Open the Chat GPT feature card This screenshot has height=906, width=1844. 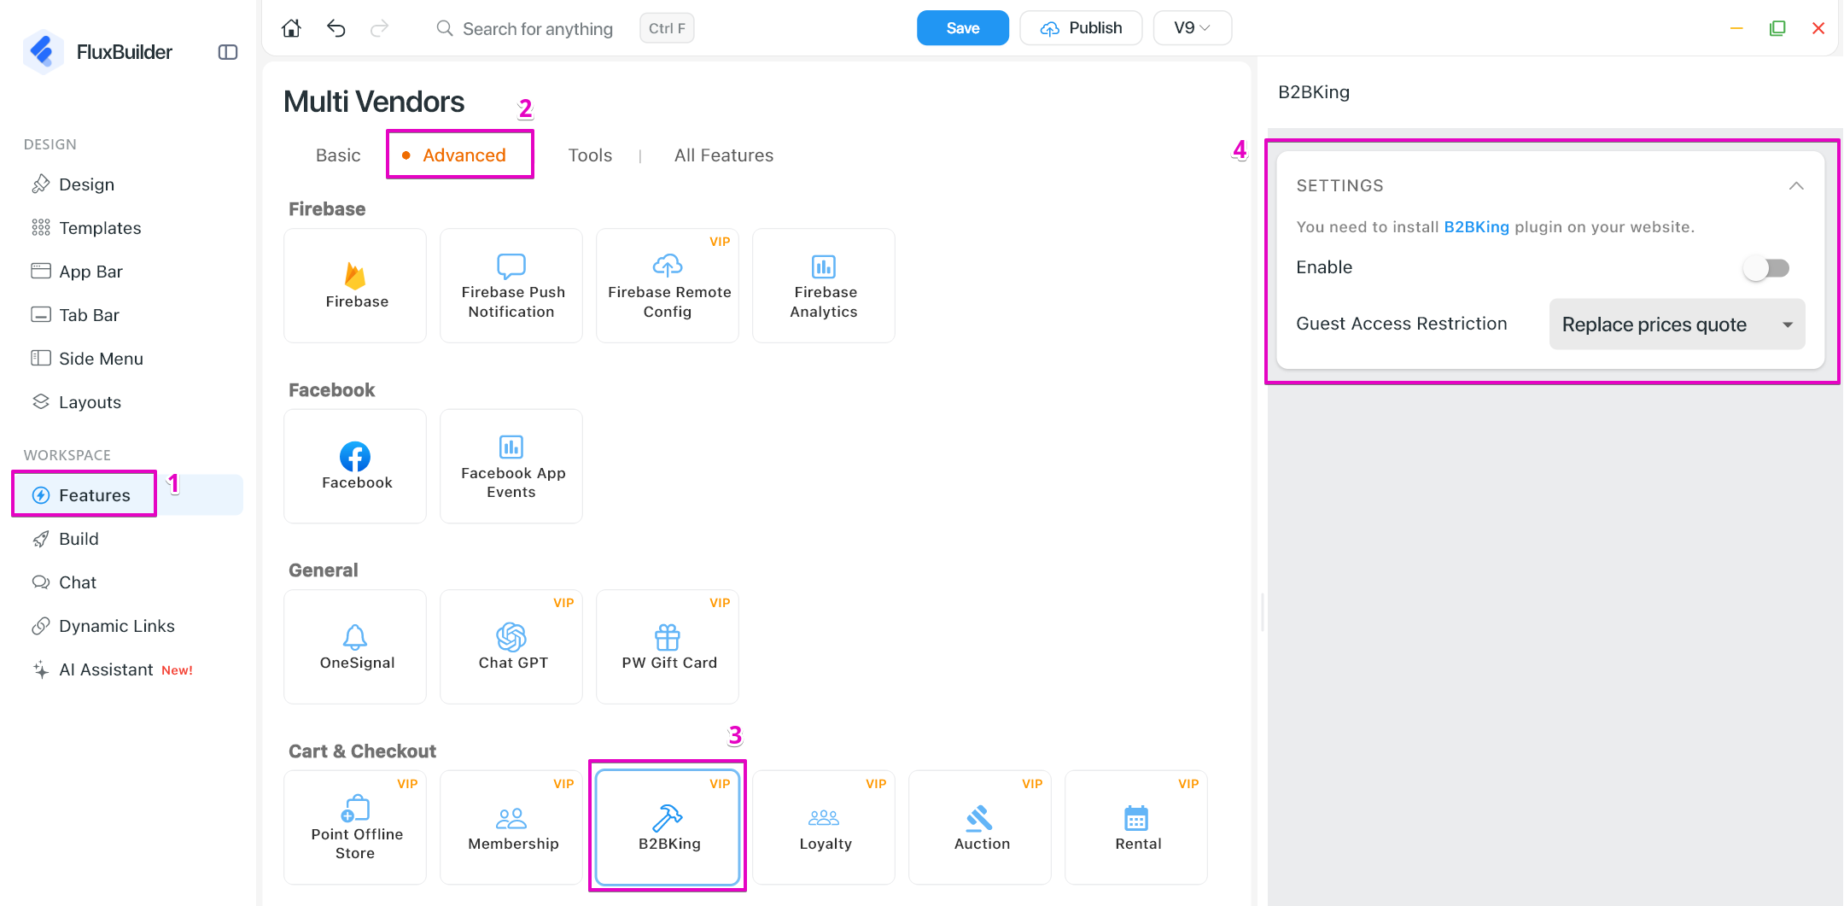click(x=511, y=646)
